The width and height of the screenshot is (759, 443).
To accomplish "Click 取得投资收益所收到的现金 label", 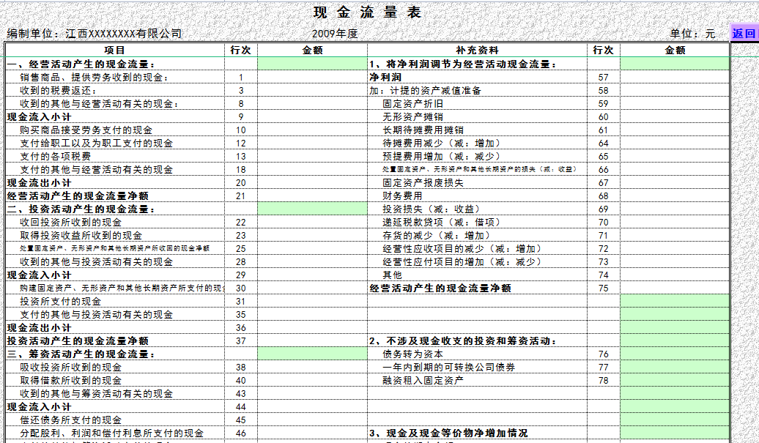I will (x=81, y=236).
